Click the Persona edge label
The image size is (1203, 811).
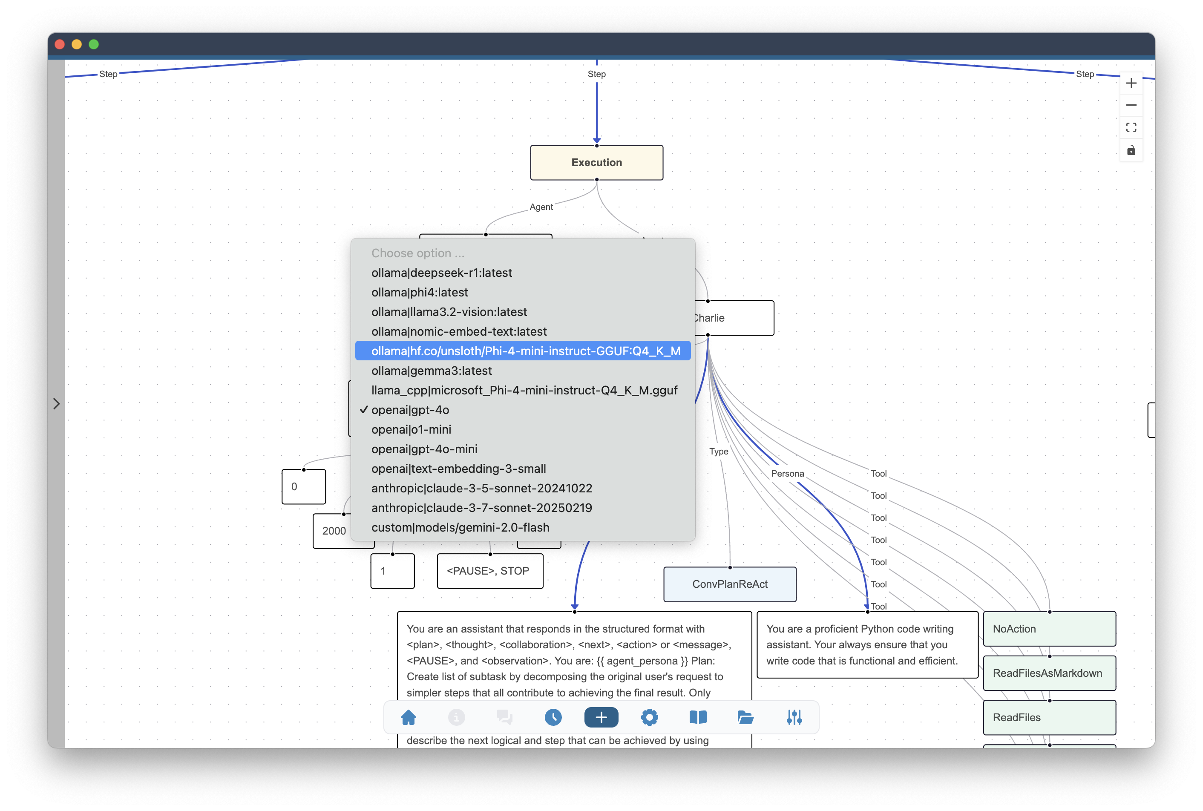point(787,474)
